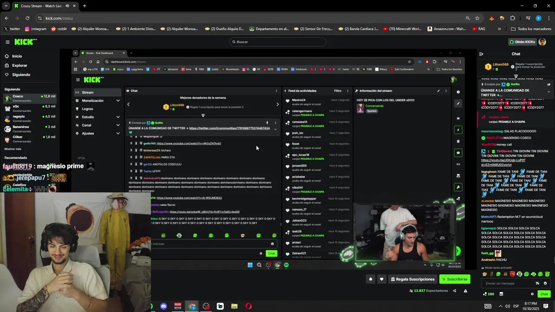Open the rageylo channel from followed list

click(x=29, y=119)
